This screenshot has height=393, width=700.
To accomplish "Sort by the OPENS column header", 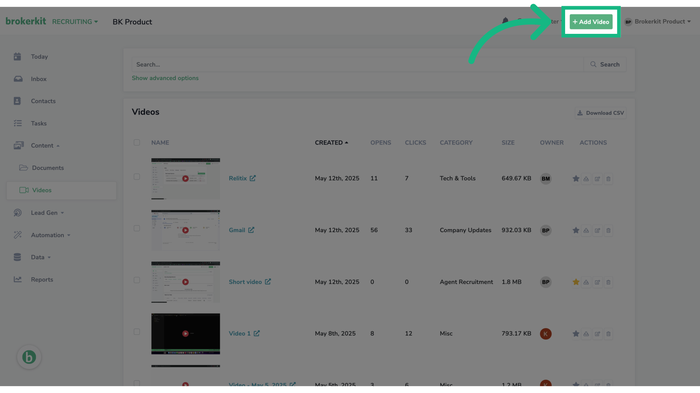I will click(x=381, y=143).
